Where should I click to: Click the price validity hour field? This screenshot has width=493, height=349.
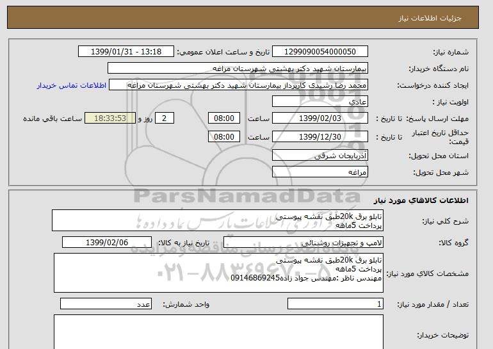click(225, 136)
